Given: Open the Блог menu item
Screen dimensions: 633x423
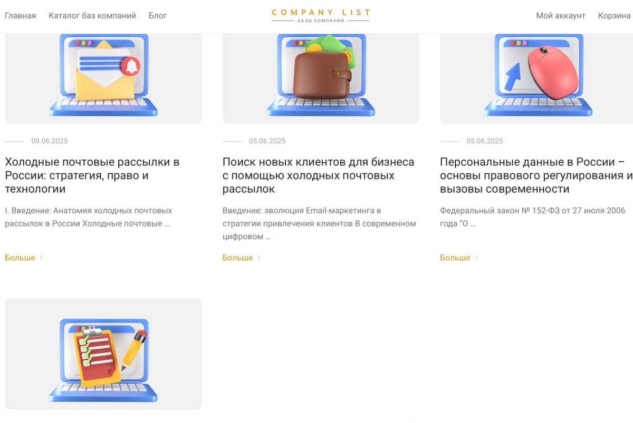Looking at the screenshot, I should (158, 16).
